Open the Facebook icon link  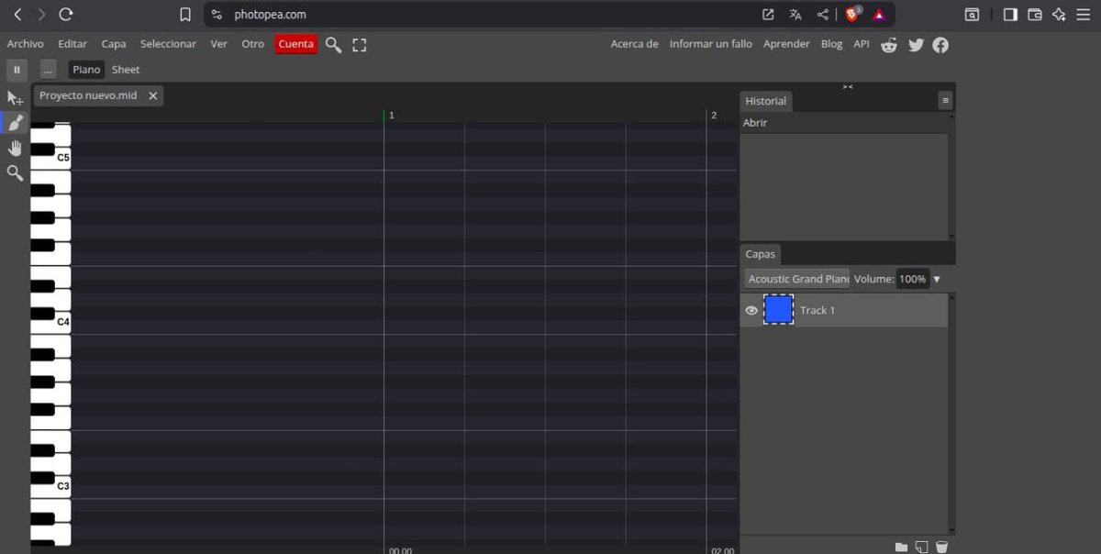(940, 45)
